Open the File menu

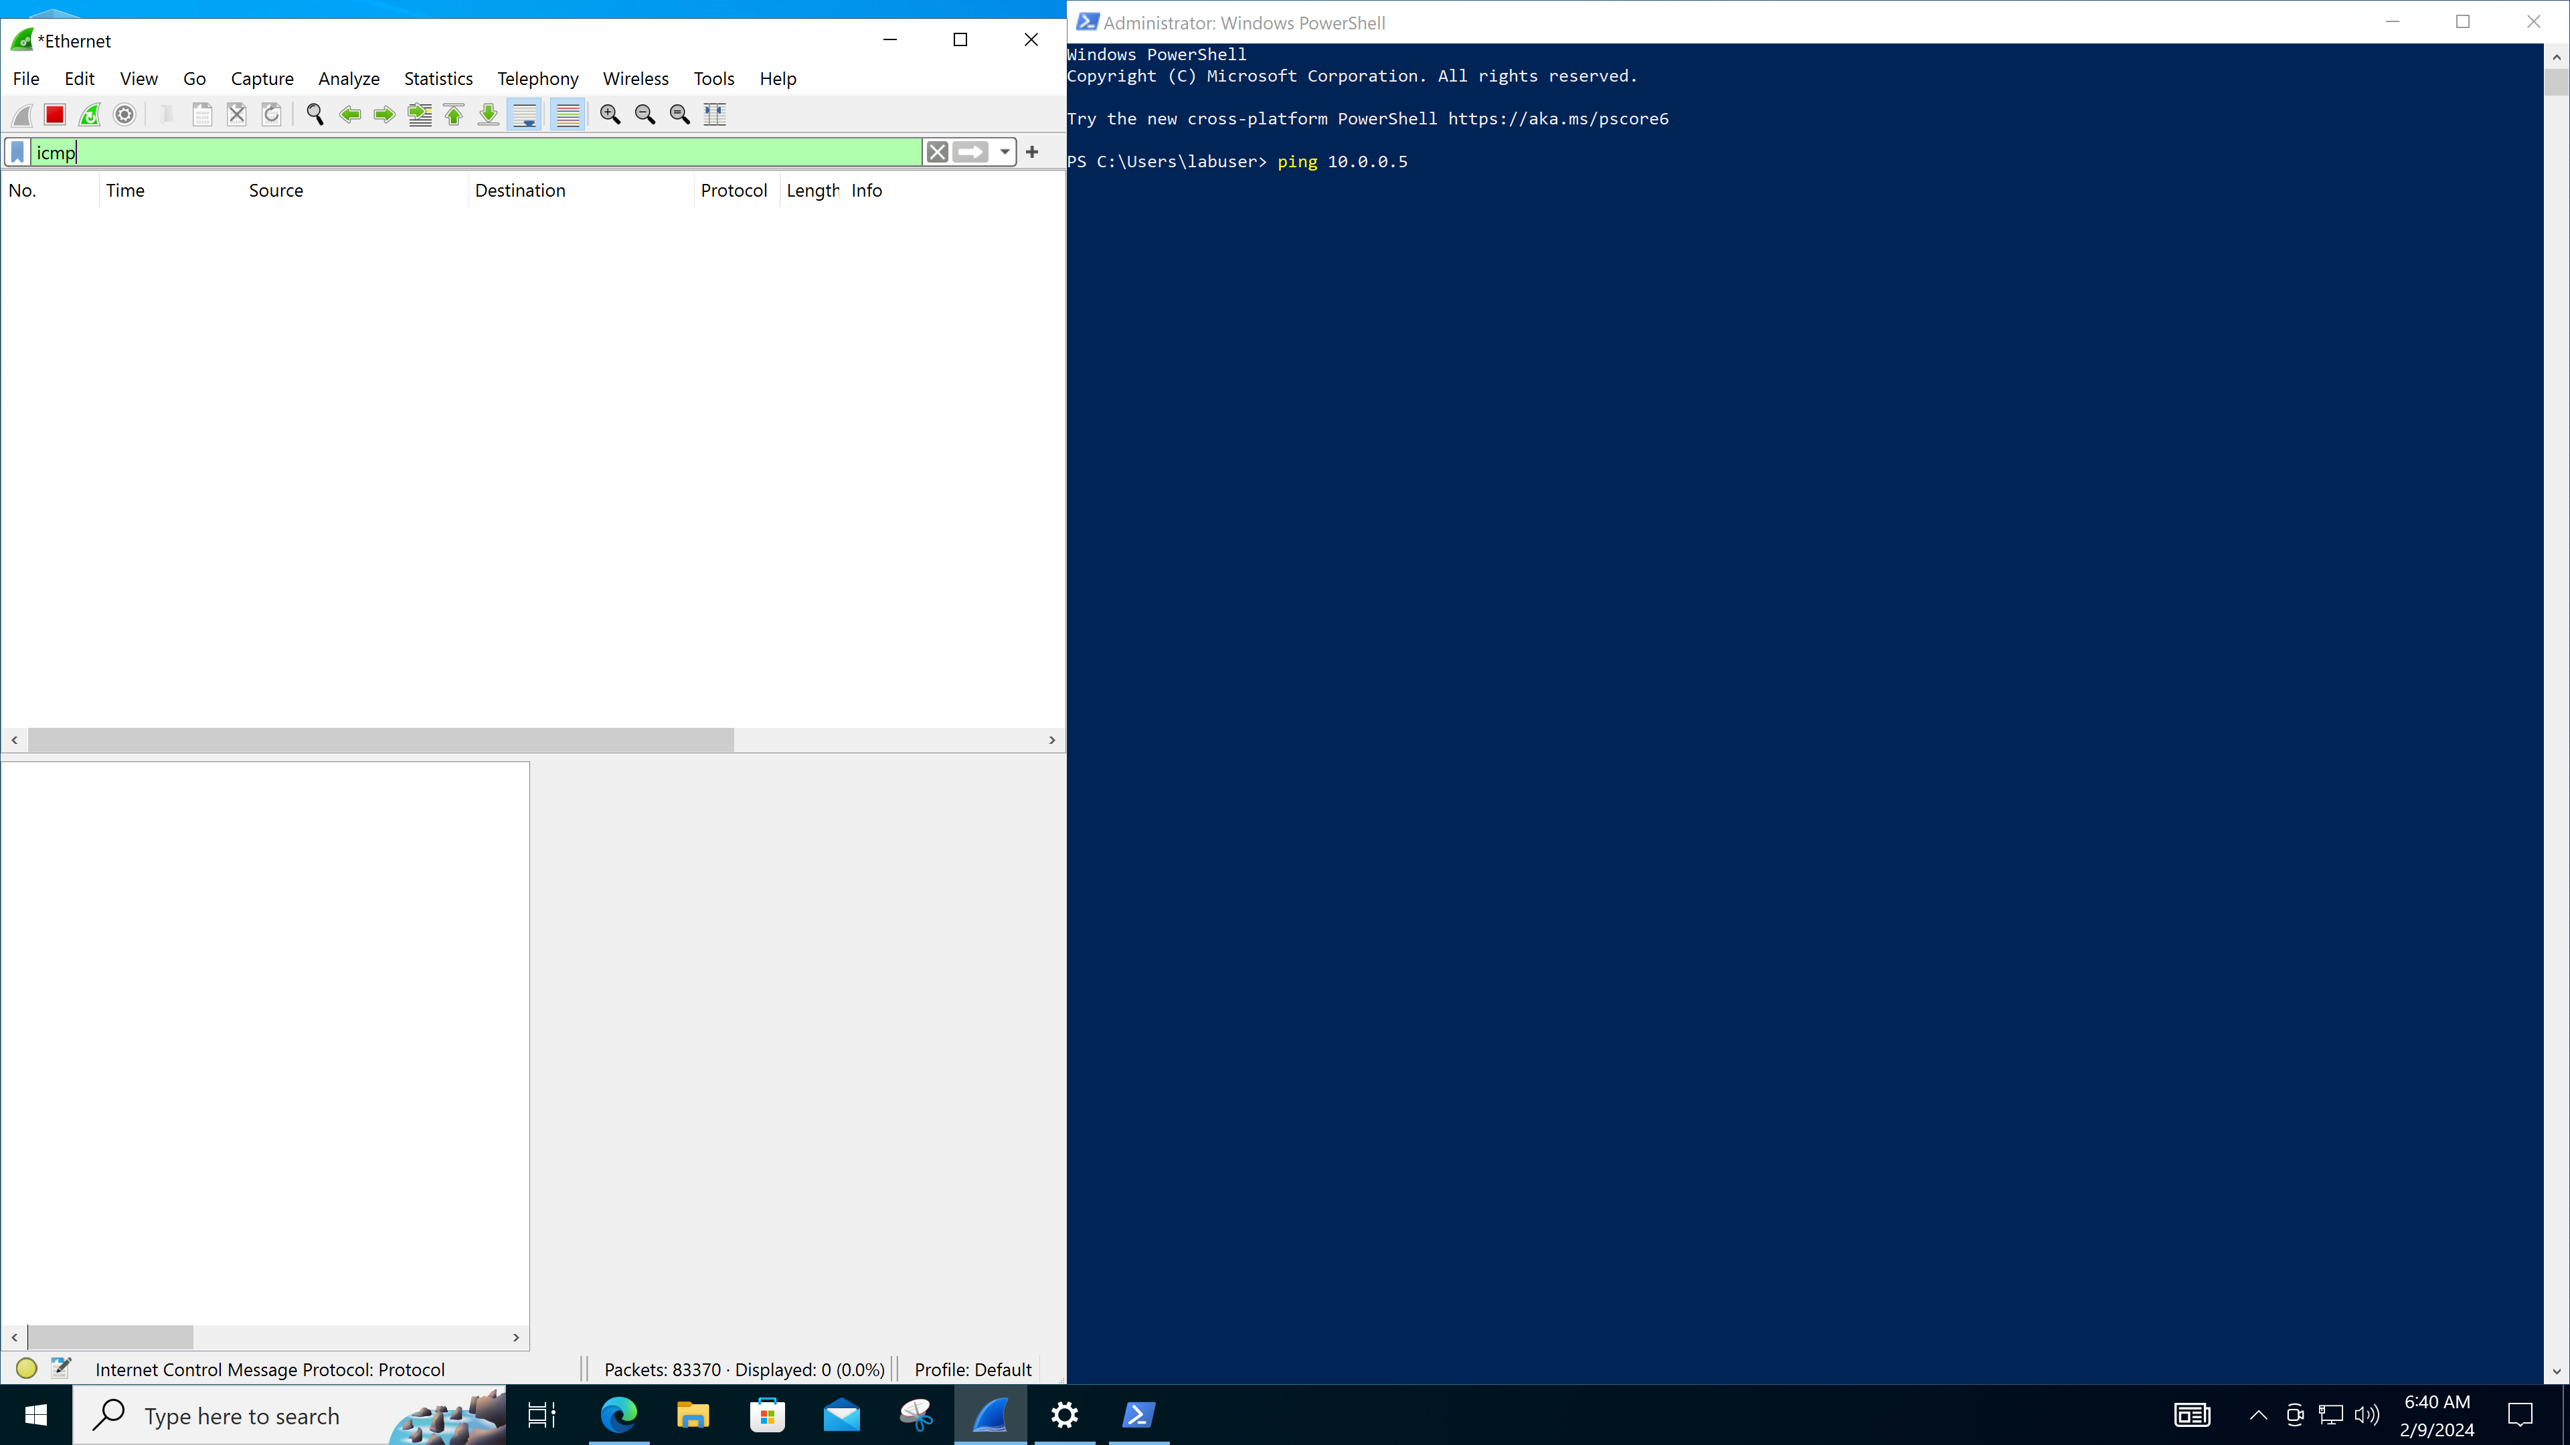(x=26, y=79)
